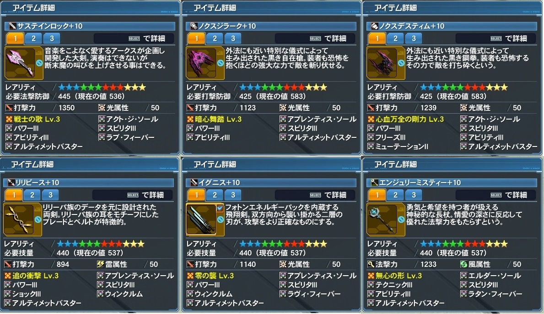Toggle the checkmark on イグニス item image

[x=220, y=208]
